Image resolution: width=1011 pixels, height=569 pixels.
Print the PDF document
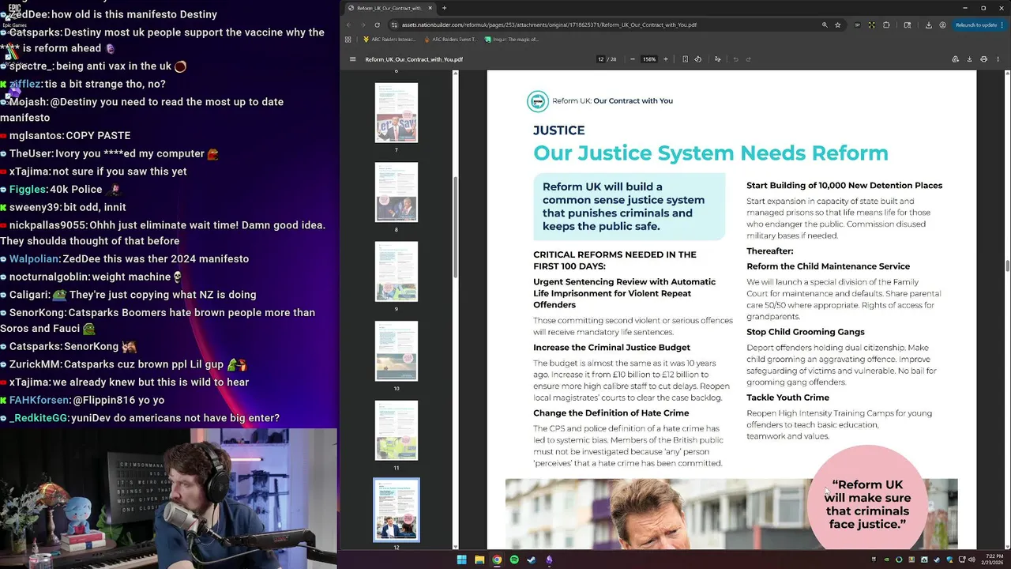[983, 59]
